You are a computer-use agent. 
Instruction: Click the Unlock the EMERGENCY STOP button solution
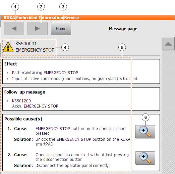coord(83,142)
